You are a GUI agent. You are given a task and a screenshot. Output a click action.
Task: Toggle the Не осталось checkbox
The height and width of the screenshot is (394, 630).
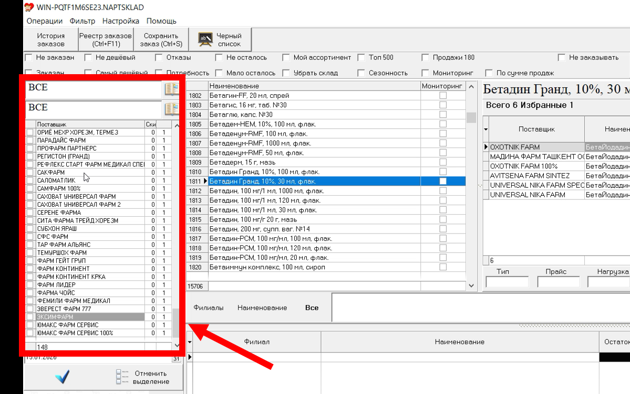pos(219,57)
